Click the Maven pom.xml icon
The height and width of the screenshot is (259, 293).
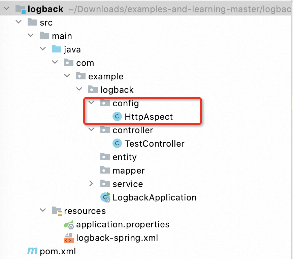pyautogui.click(x=32, y=251)
